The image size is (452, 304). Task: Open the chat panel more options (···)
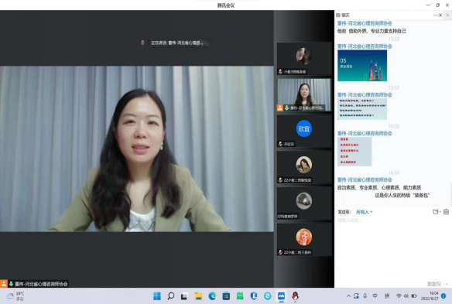pos(435,15)
